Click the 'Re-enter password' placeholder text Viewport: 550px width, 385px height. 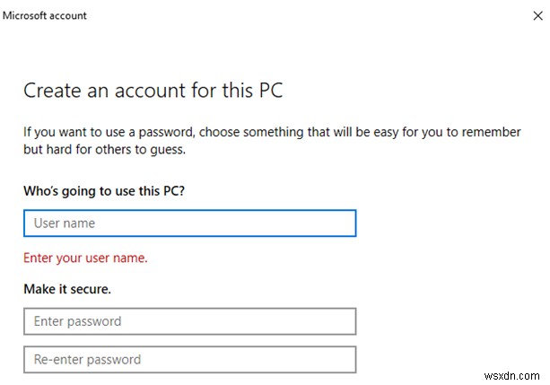click(87, 360)
